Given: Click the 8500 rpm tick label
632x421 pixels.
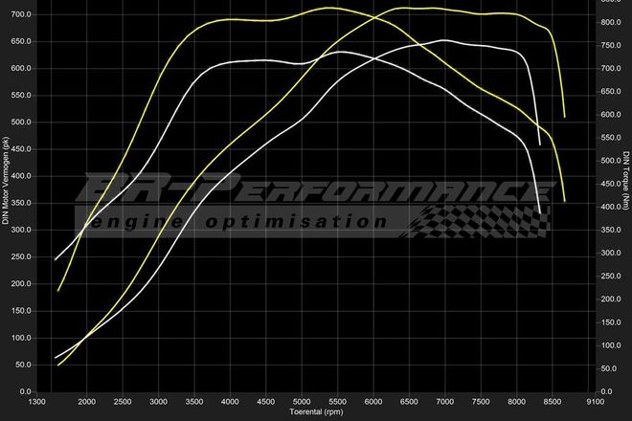Looking at the screenshot, I should pyautogui.click(x=552, y=402).
